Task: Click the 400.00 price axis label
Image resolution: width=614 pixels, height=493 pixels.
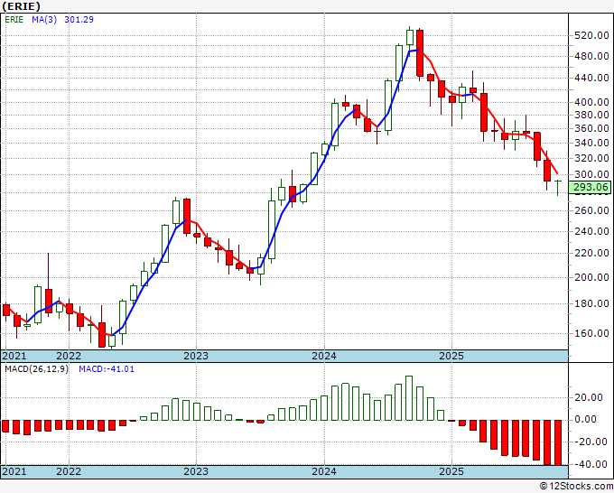Action: pyautogui.click(x=591, y=102)
